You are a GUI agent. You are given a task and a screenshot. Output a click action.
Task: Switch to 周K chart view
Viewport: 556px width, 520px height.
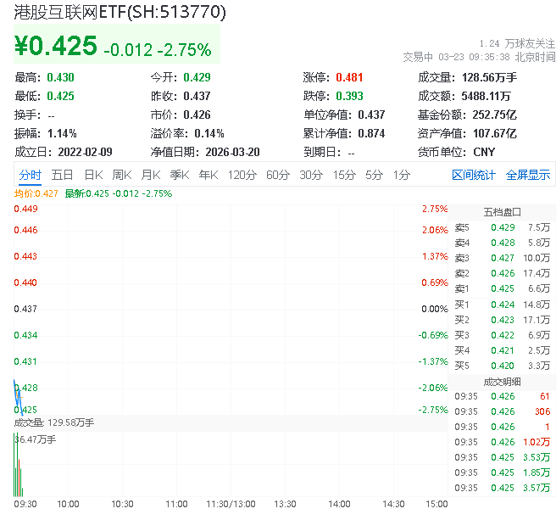122,175
